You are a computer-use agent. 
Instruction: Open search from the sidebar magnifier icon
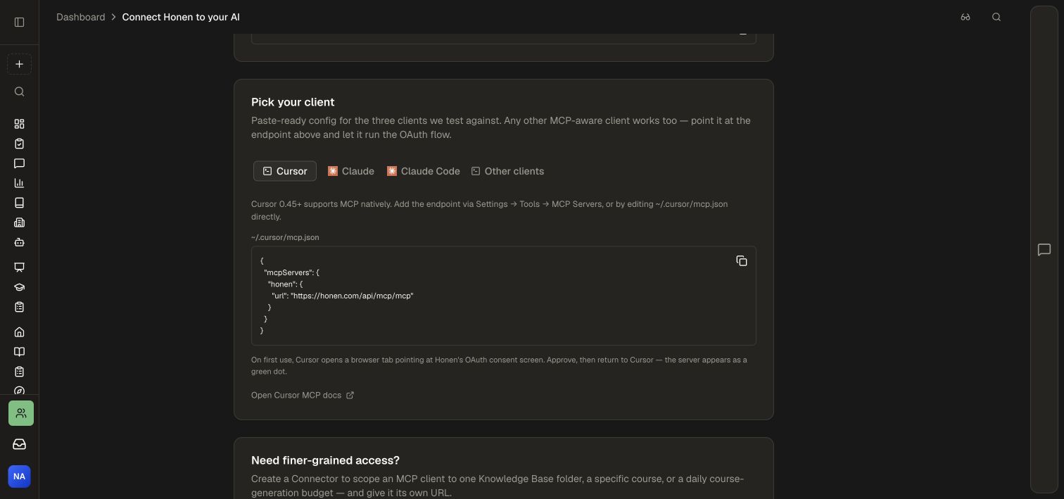19,91
